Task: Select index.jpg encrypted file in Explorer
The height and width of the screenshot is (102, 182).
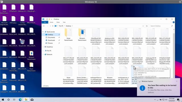Action: pyautogui.click(x=151, y=55)
